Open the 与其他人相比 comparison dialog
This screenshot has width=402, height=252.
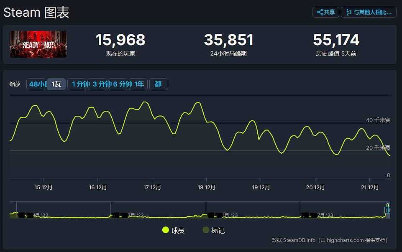[x=369, y=12]
